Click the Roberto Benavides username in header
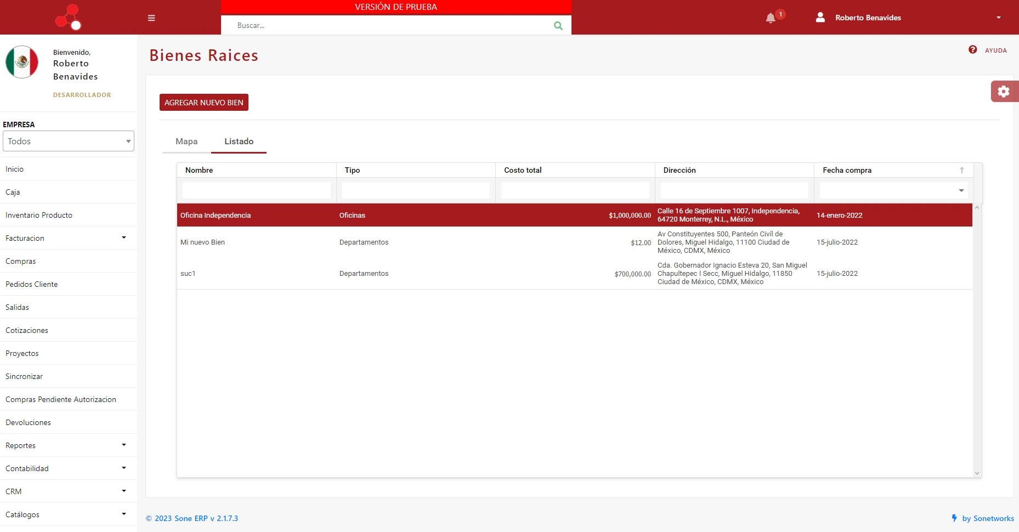This screenshot has height=532, width=1019. (868, 18)
